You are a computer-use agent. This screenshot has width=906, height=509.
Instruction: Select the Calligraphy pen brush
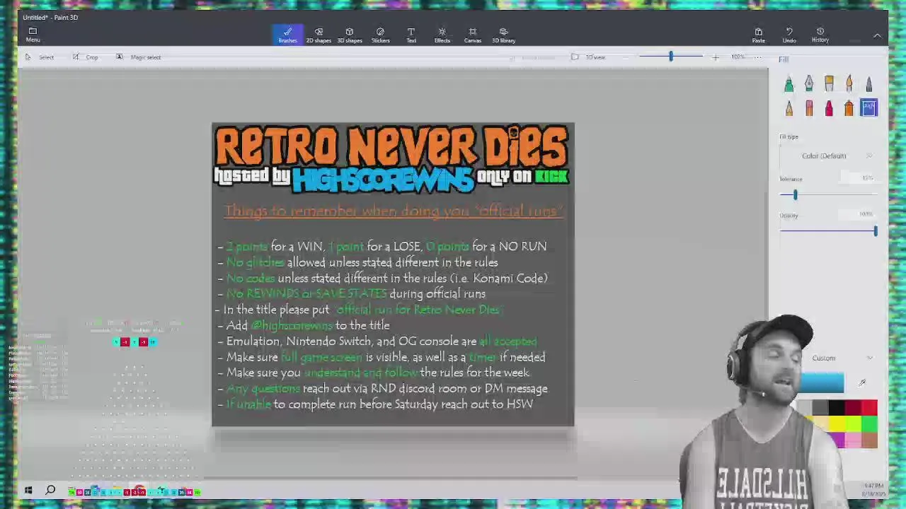pos(809,85)
